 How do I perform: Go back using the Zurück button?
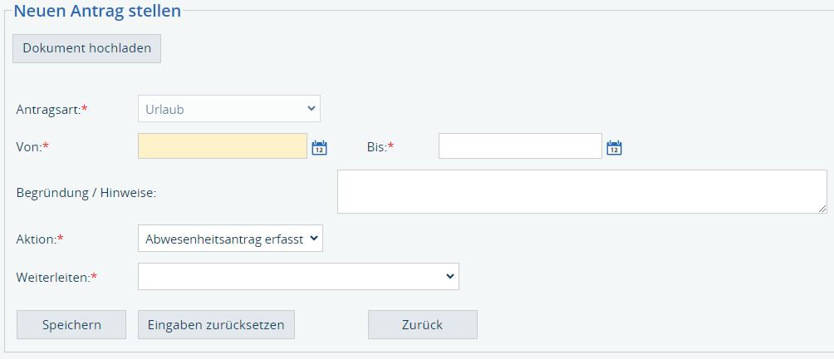422,325
